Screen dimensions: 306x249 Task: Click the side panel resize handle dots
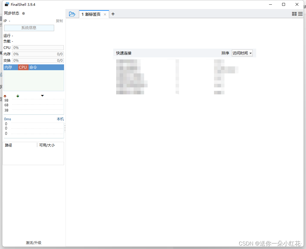tap(65, 128)
